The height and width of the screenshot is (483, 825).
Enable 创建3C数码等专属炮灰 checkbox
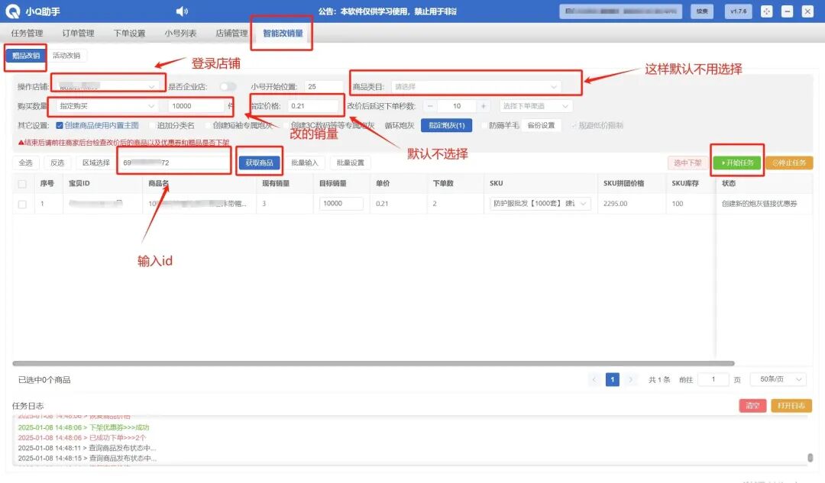tap(286, 126)
